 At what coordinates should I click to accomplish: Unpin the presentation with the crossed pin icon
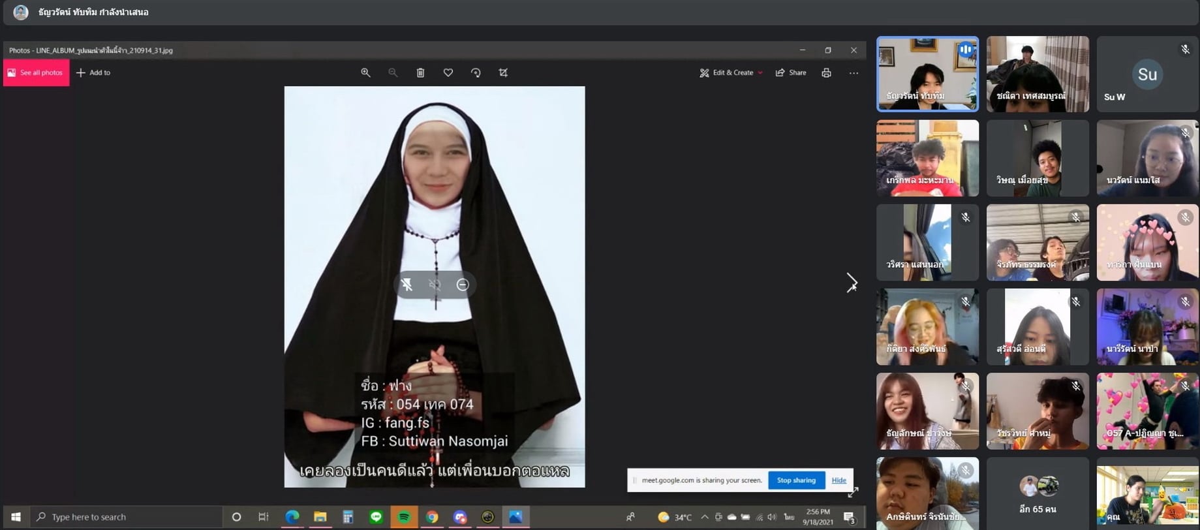tap(407, 285)
